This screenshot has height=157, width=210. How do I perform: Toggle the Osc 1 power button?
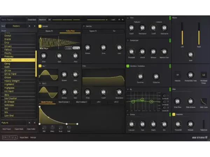point(40,66)
